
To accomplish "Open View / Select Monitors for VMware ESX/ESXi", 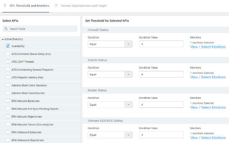I will [x=208, y=138].
